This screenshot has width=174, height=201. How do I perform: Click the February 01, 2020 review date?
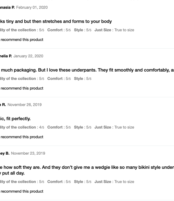(x=32, y=8)
